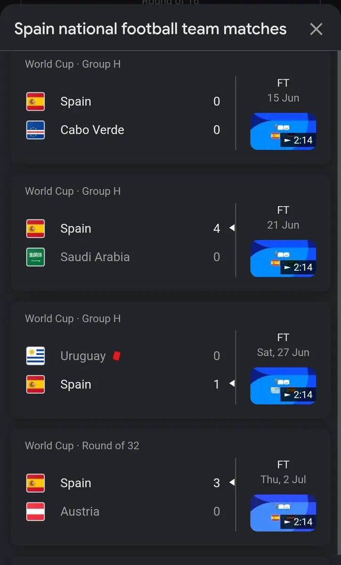The height and width of the screenshot is (565, 341).
Task: Close the Spain matches panel
Action: coord(316,29)
